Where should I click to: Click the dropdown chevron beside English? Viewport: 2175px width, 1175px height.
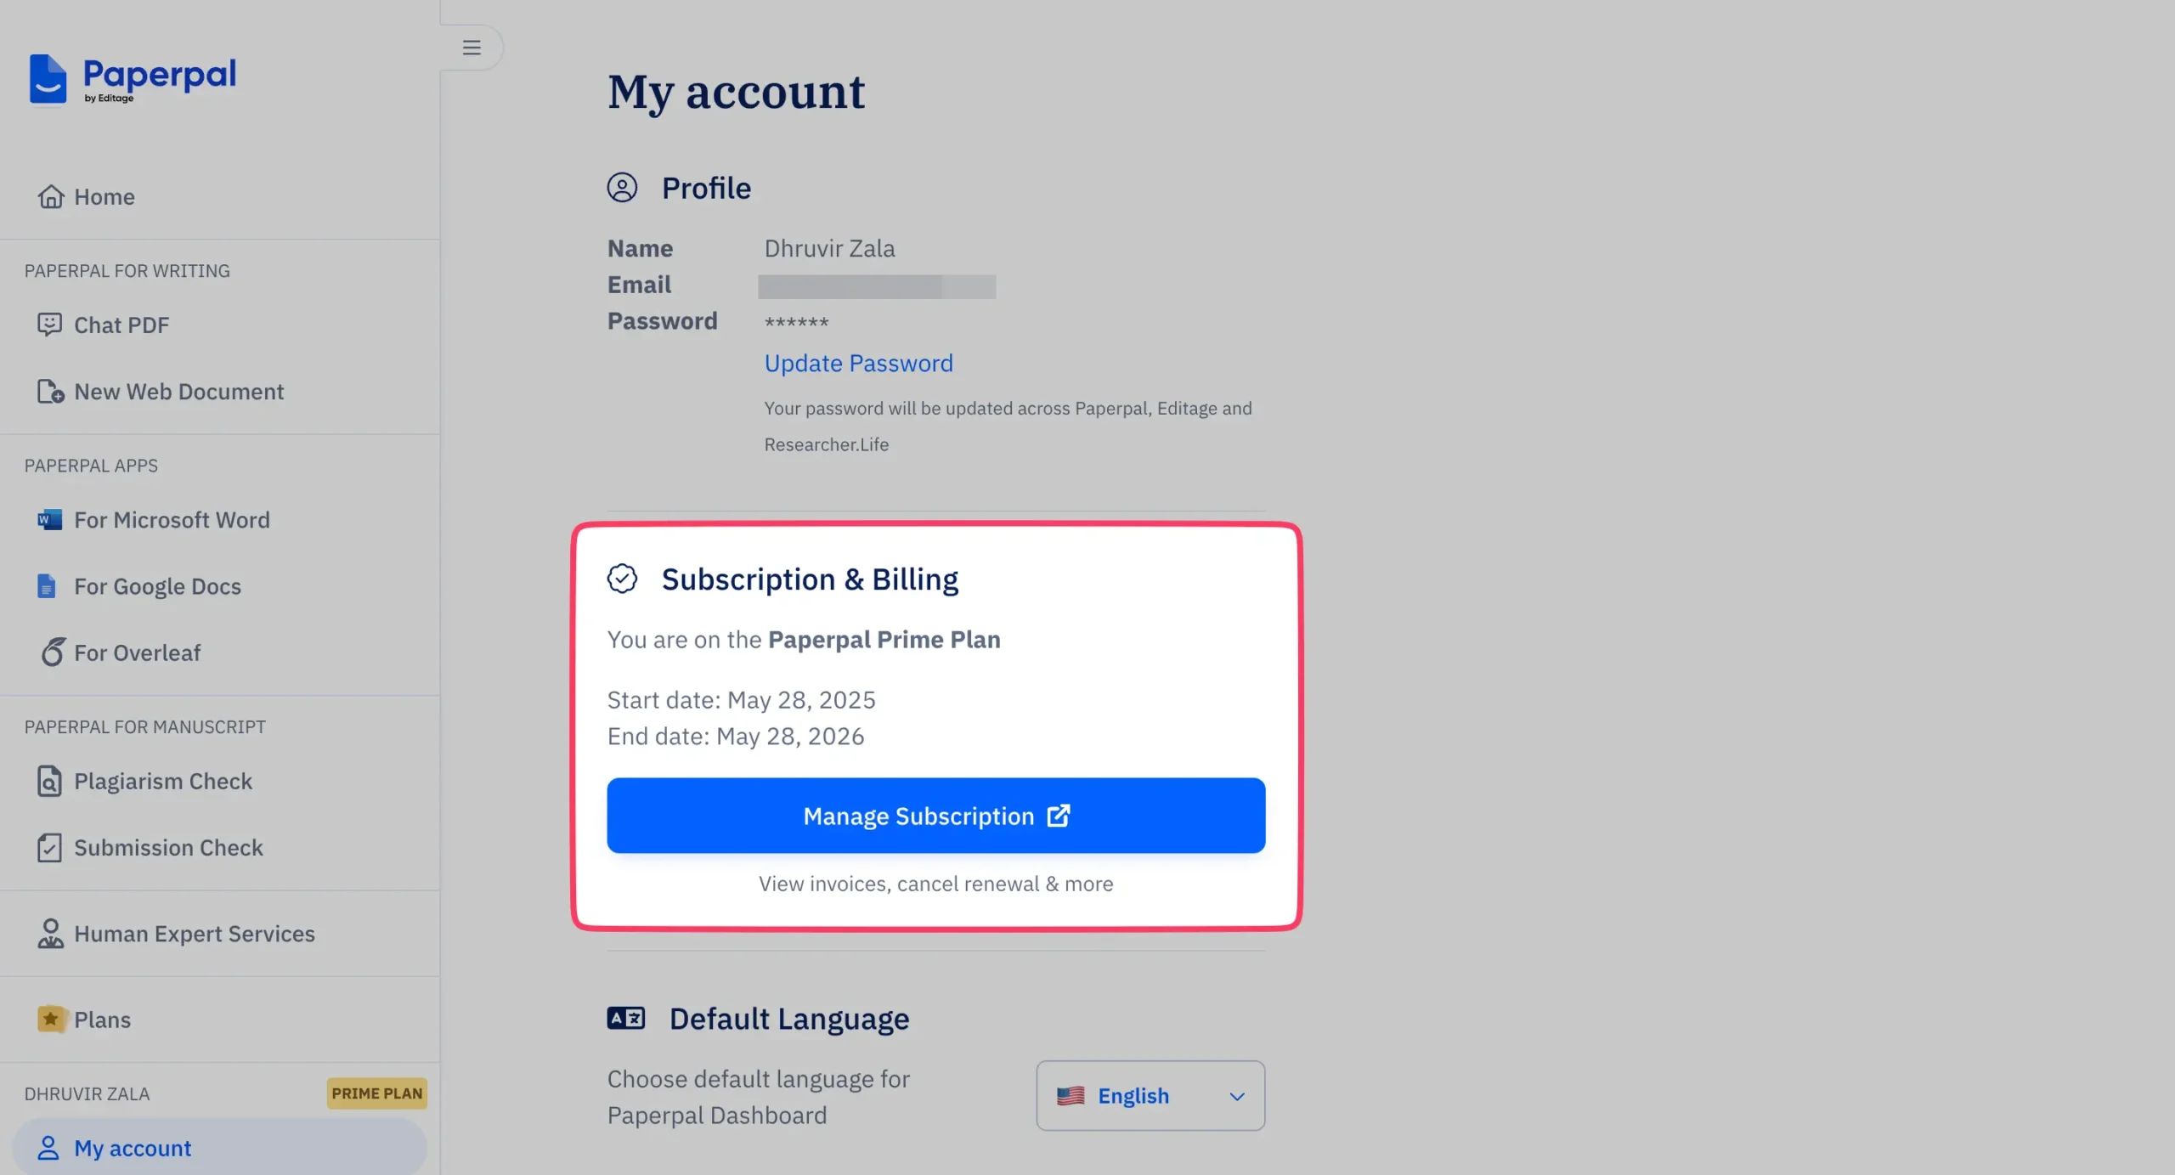click(1237, 1096)
